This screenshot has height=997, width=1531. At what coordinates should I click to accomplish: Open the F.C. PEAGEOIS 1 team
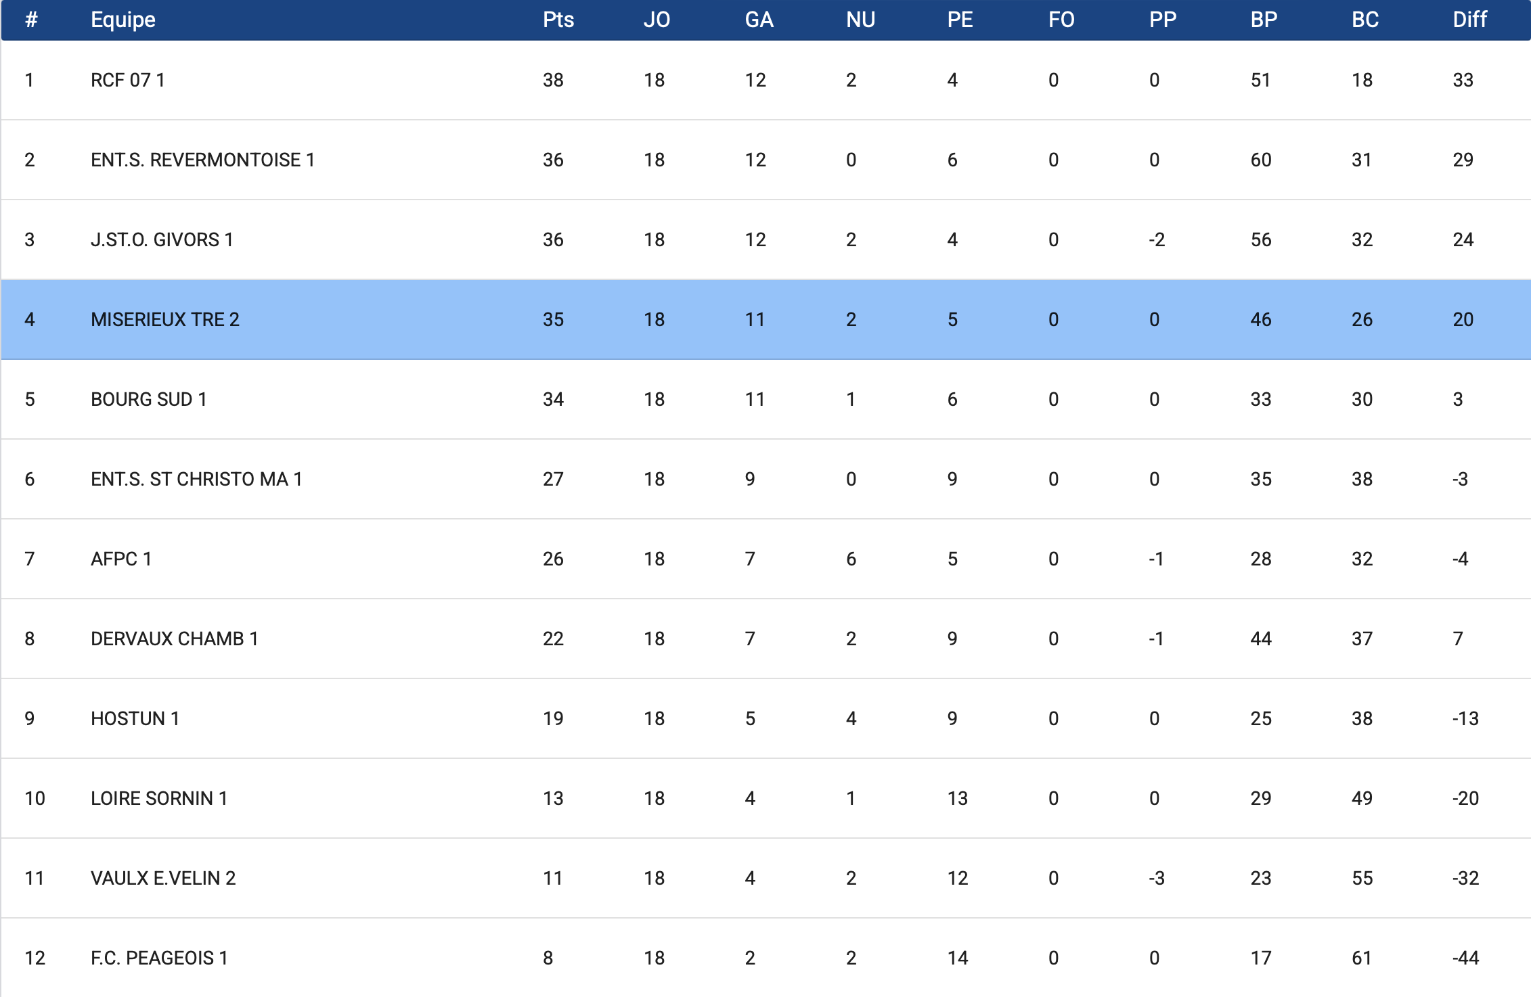(x=159, y=958)
